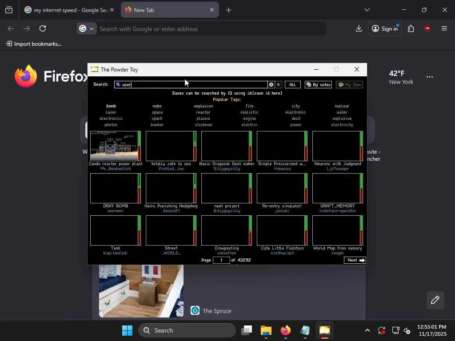The image size is (455, 341).
Task: Click Sign in to Firefox account
Action: [384, 28]
